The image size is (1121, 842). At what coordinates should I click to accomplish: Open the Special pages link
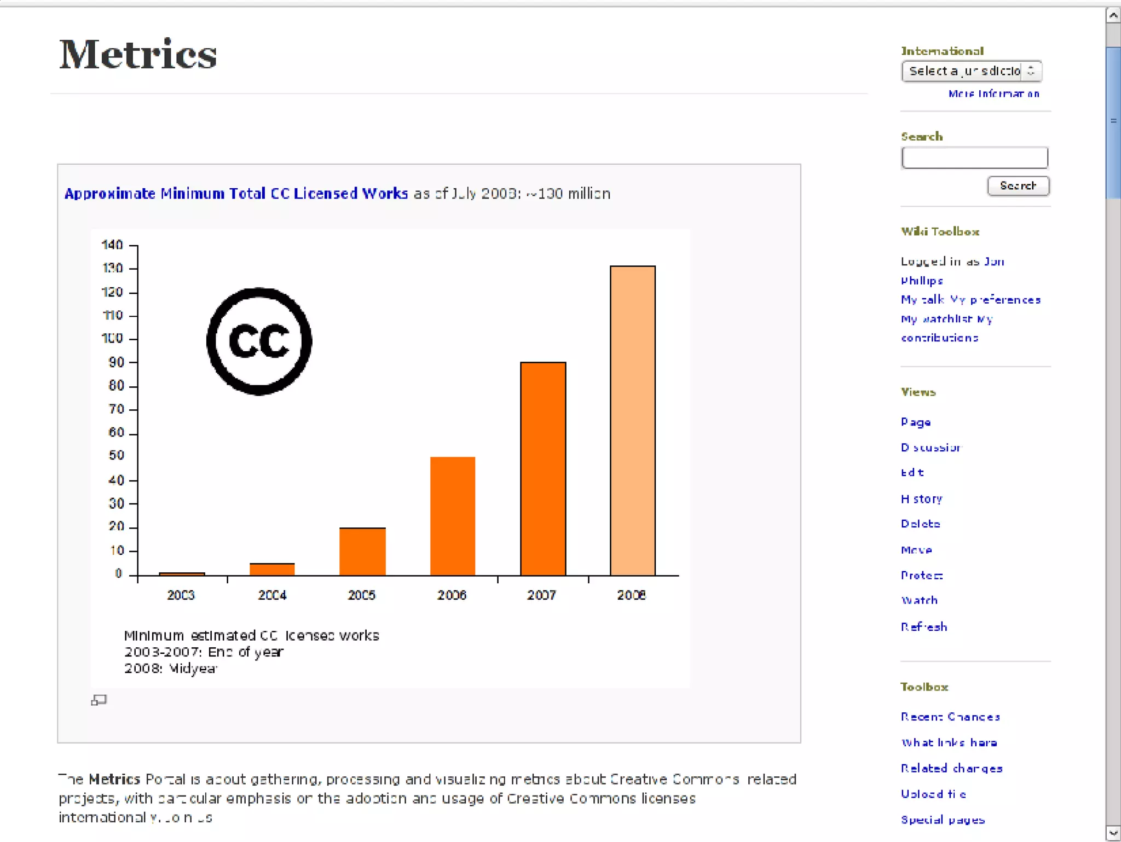coord(943,820)
